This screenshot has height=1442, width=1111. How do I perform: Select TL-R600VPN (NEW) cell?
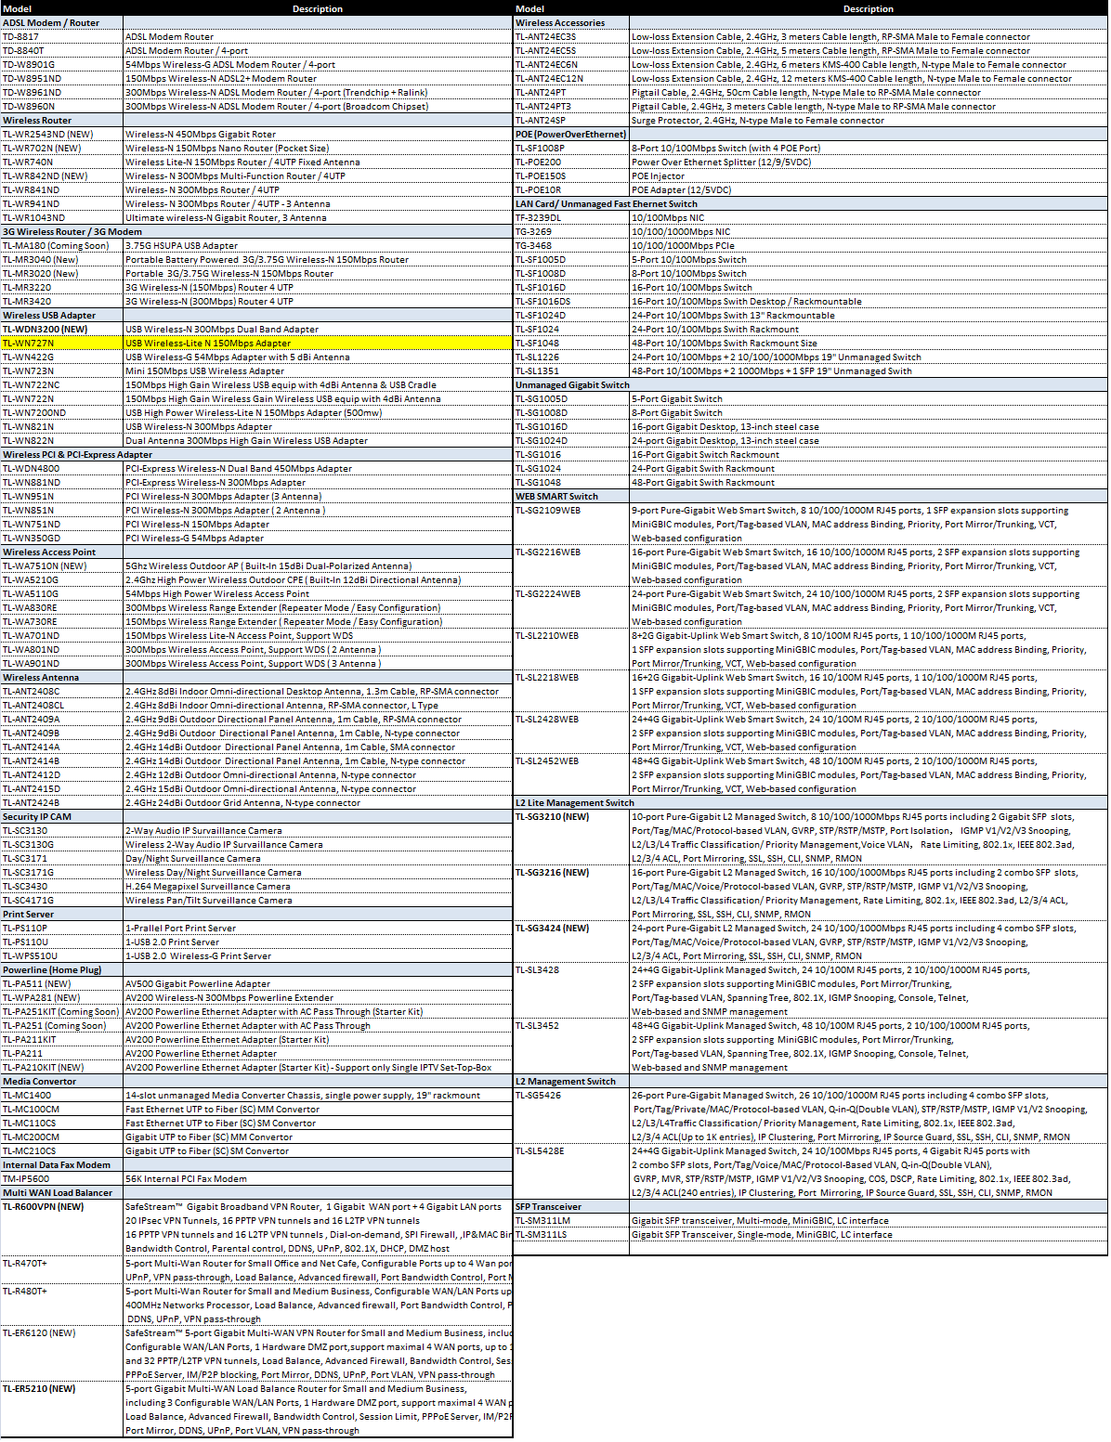[61, 1228]
